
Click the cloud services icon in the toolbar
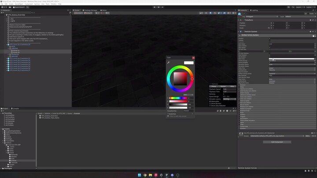point(10,7)
